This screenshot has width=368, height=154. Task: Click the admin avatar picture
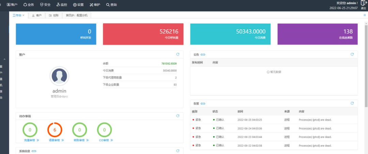click(59, 76)
